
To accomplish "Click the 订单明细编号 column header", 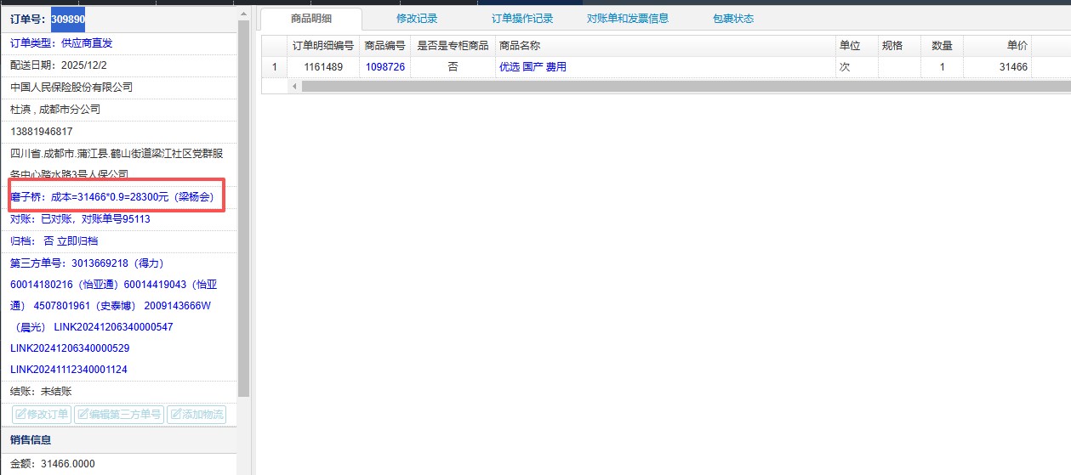I will click(322, 46).
